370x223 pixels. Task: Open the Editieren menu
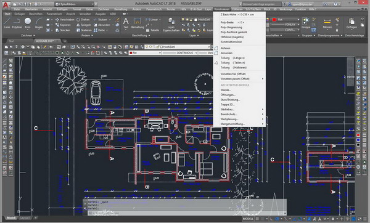(x=237, y=9)
